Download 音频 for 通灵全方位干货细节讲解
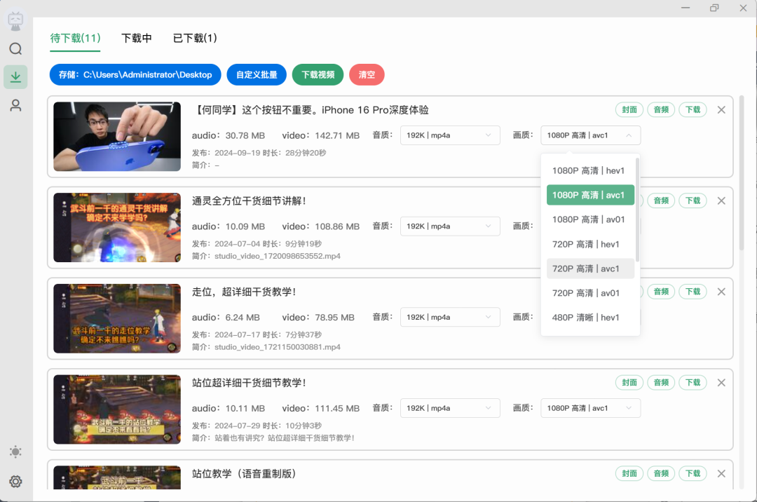Screen dimensions: 757x502 [661, 201]
